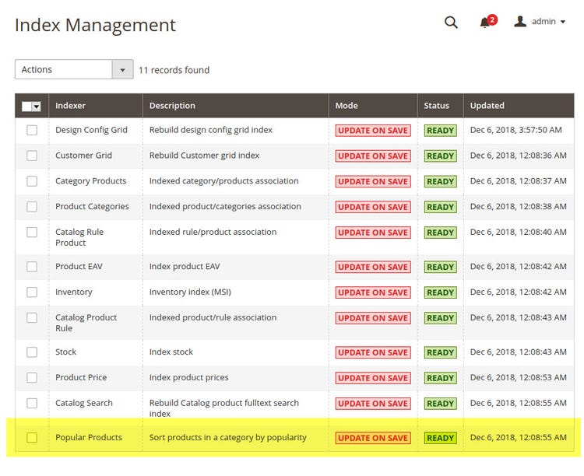
Task: Expand the Actions dropdown
Action: 74,70
